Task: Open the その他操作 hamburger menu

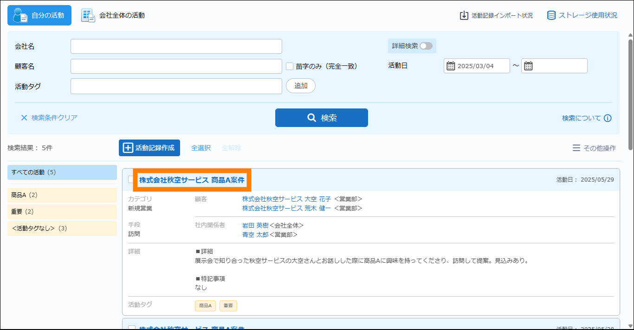Action: coord(576,148)
